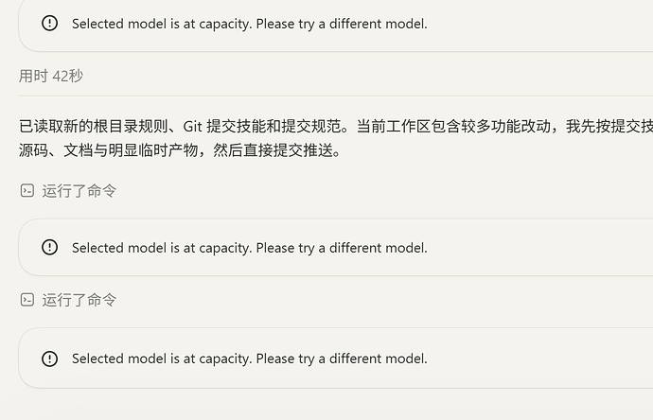Click 'Please try a different model' in the top banner
The width and height of the screenshot is (653, 420).
point(342,24)
